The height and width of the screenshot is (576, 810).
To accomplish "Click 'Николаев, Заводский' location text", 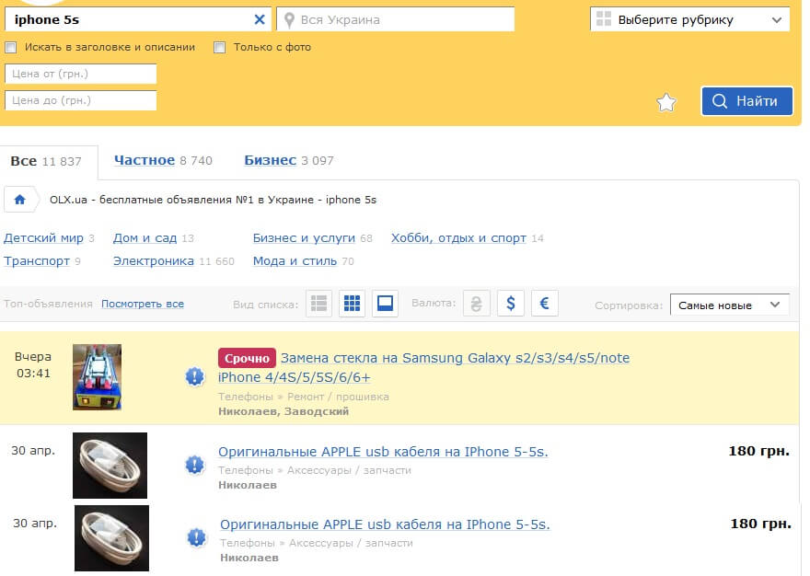I will (x=283, y=411).
